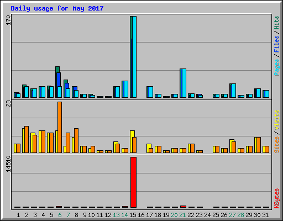Select day label 25 on the x-axis
The height and width of the screenshot is (221, 283).
point(216,215)
